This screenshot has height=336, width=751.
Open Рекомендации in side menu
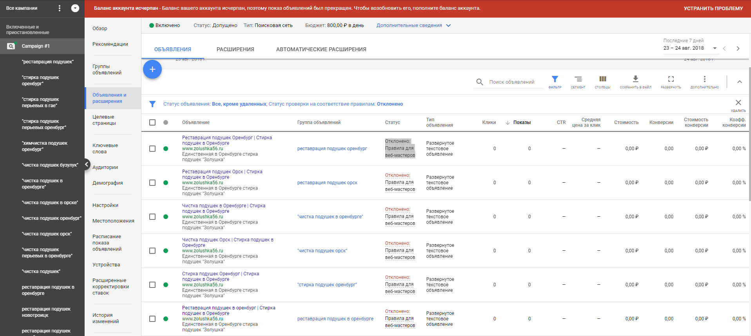110,44
